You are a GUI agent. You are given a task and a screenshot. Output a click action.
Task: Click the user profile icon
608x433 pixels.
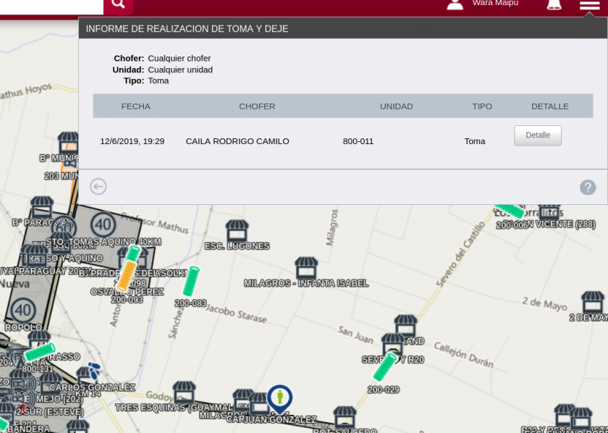(455, 4)
